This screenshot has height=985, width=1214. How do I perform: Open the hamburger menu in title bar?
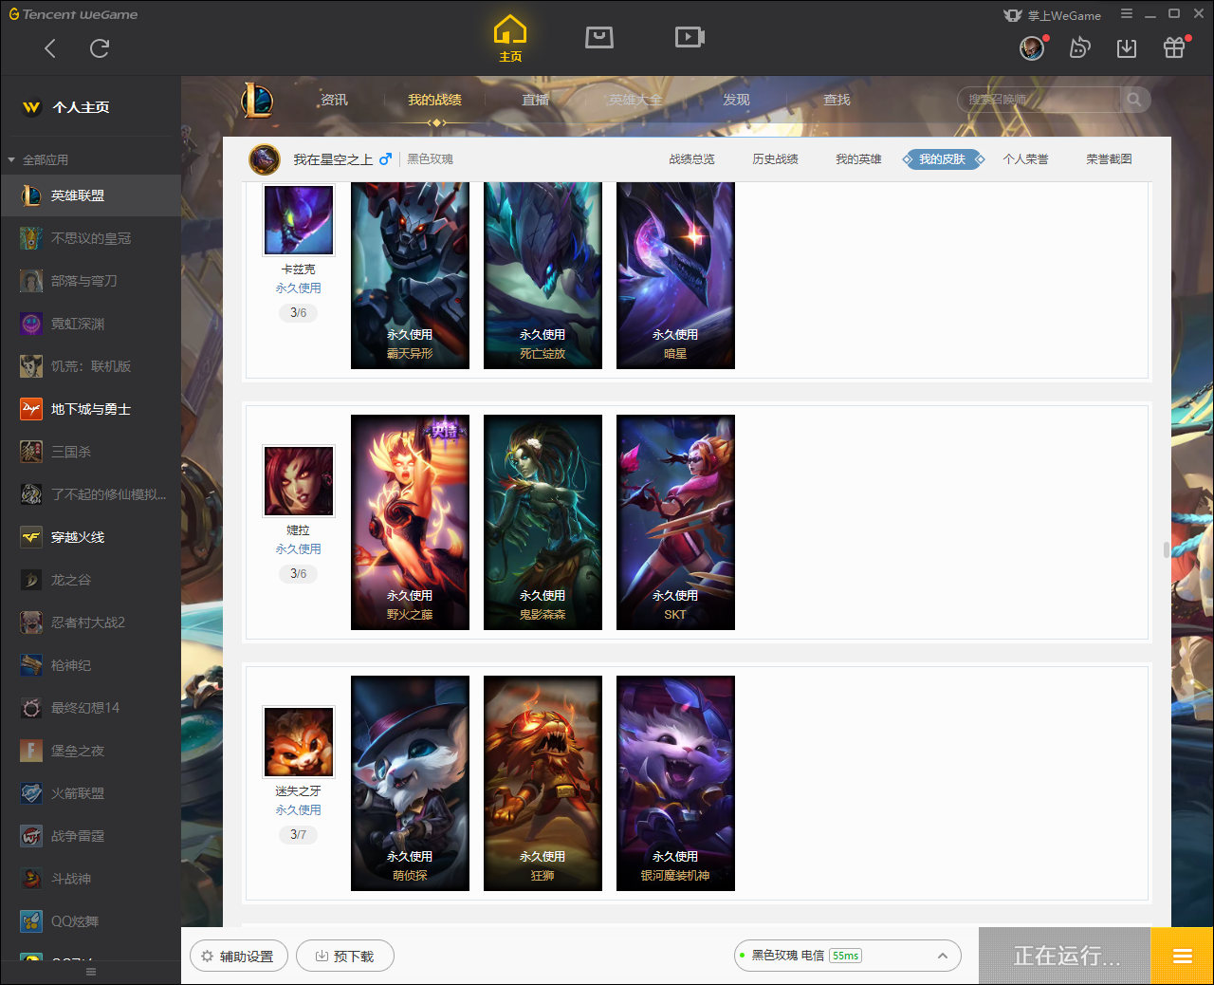(x=1127, y=14)
